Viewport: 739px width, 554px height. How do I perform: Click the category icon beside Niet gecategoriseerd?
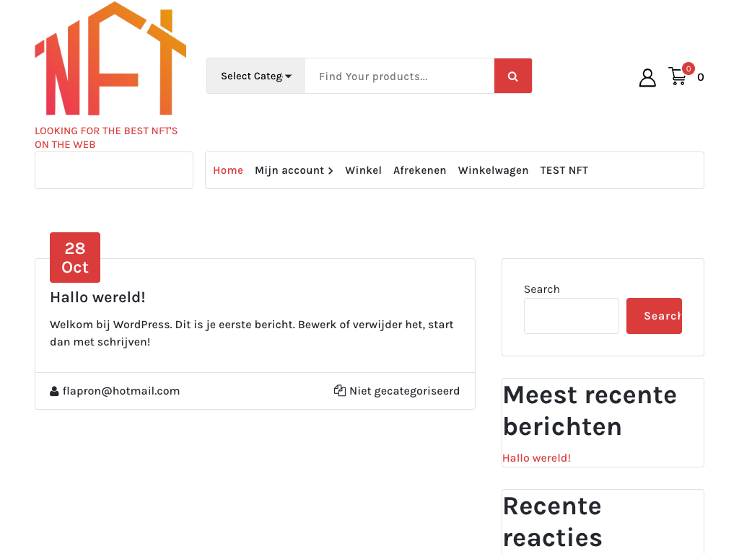point(339,390)
